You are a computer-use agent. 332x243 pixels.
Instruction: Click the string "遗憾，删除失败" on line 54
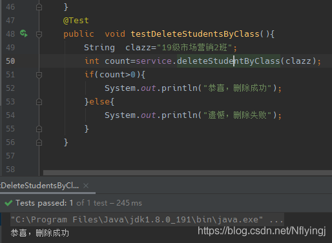[237, 115]
